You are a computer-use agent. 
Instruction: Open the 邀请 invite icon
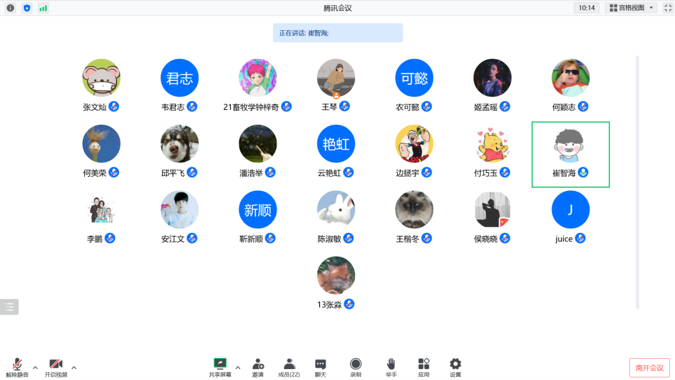click(x=258, y=368)
